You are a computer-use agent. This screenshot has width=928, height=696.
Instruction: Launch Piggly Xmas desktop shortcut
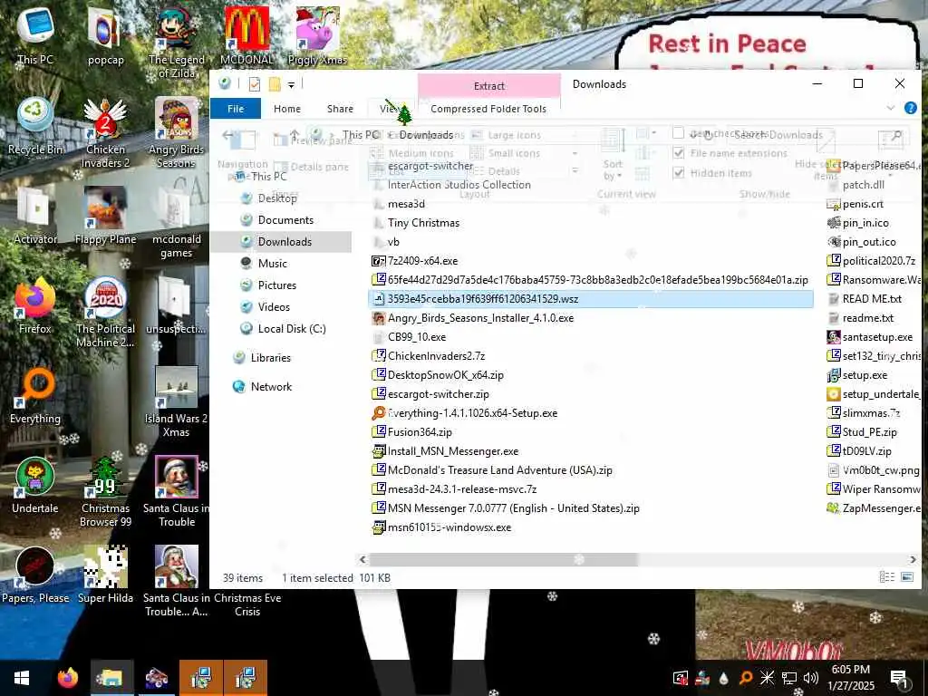[317, 34]
